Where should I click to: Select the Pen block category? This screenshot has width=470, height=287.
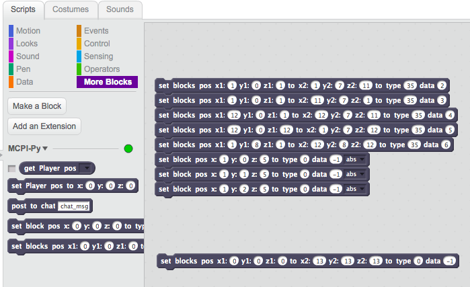click(23, 69)
